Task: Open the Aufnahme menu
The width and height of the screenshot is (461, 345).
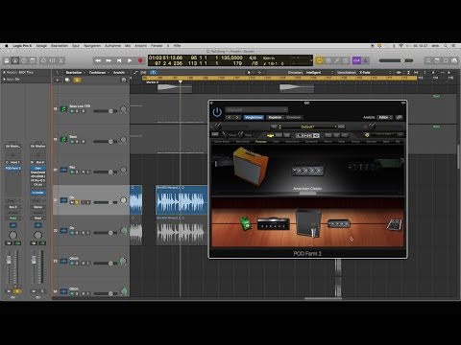Action: (112, 46)
